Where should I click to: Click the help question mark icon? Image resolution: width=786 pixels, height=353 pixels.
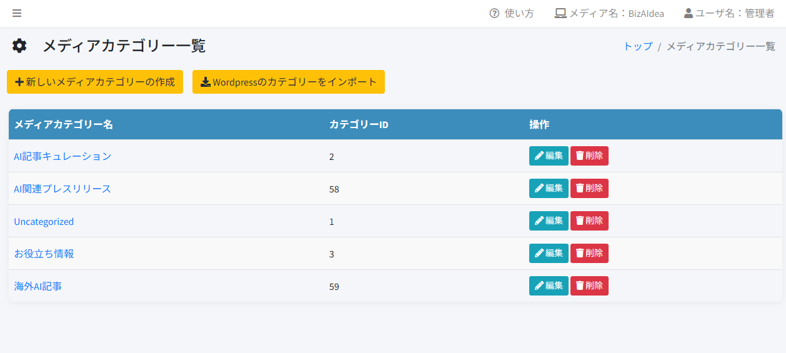(494, 13)
